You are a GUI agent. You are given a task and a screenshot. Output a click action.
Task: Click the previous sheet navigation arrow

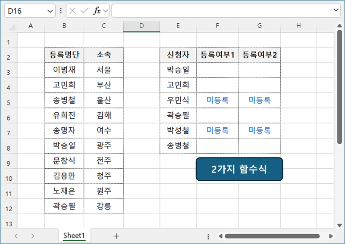coord(16,236)
